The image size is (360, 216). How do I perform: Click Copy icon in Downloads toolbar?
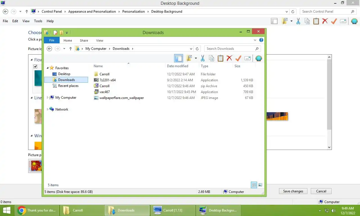click(x=211, y=58)
